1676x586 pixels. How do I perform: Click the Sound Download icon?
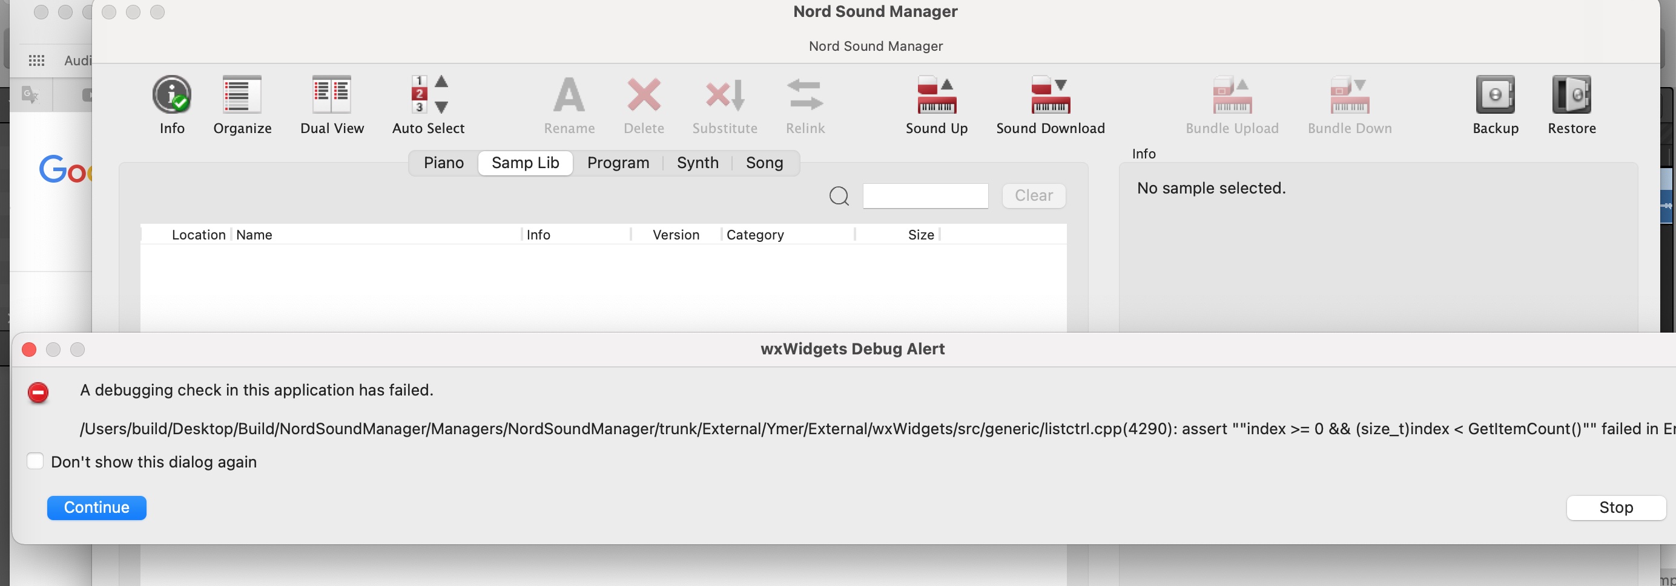1050,95
